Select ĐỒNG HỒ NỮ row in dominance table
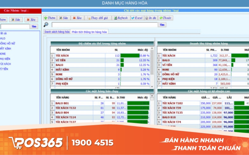The width and height of the screenshot is (249, 155). click(100, 79)
